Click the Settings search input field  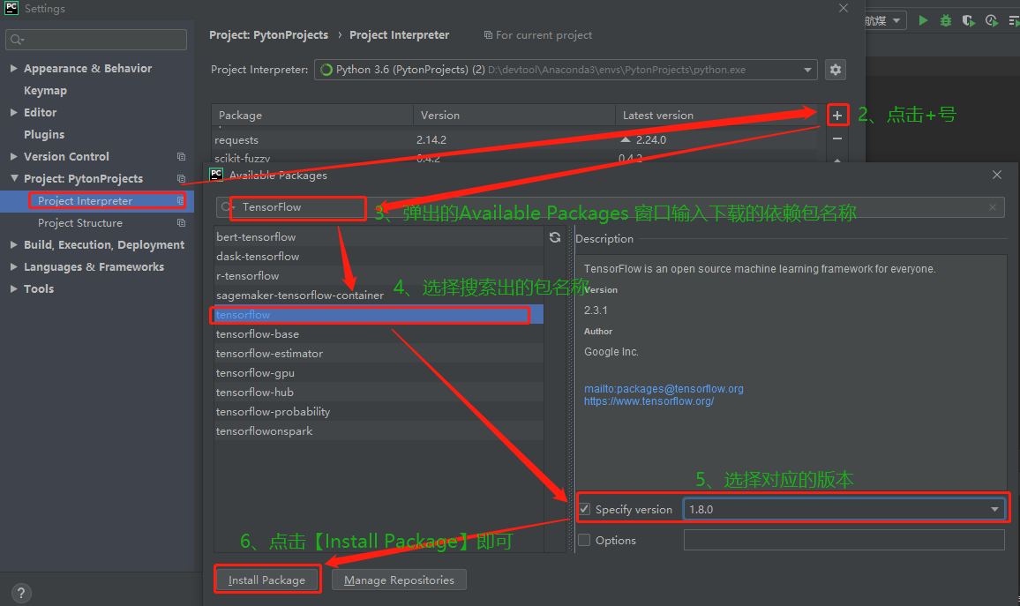click(96, 40)
